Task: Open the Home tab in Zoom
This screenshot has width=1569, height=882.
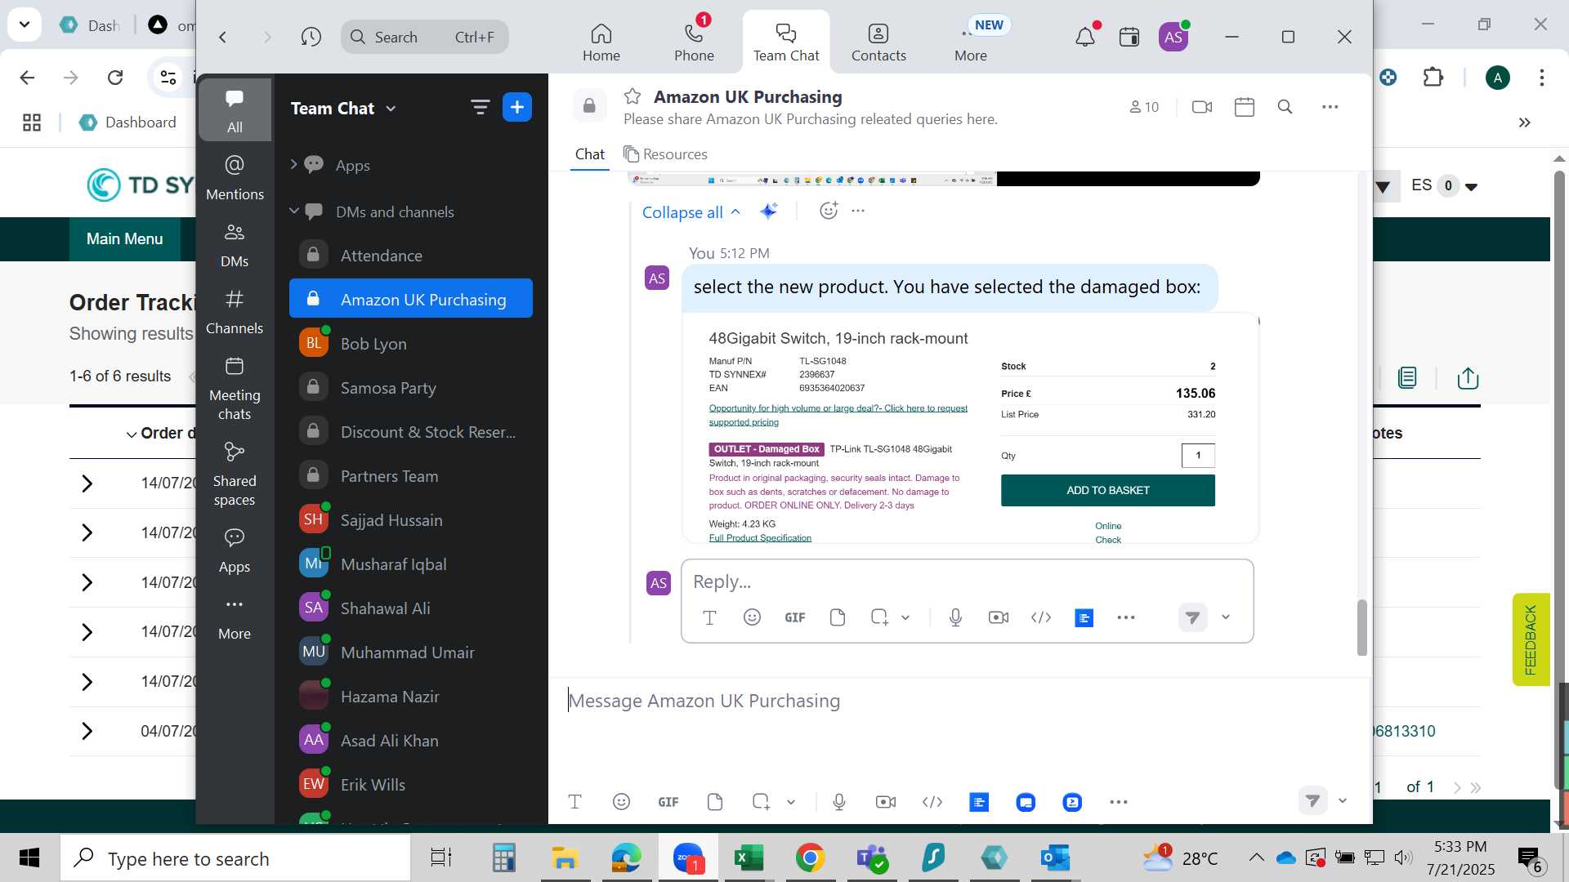Action: pos(601,42)
